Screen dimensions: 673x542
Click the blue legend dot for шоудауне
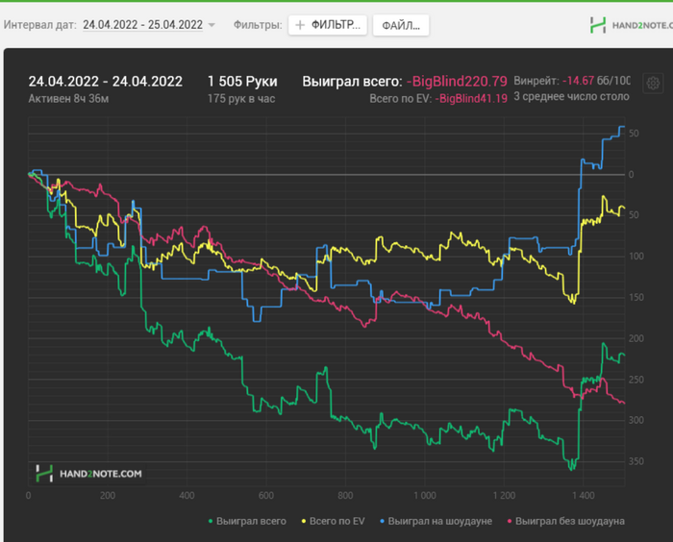[x=382, y=522]
